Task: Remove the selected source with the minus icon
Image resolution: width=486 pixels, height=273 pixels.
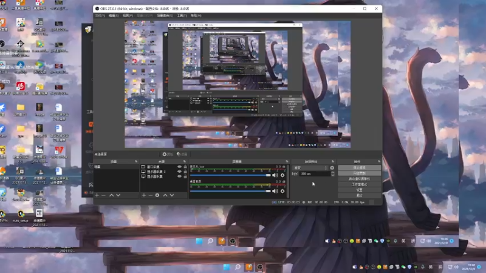Action: (150, 195)
